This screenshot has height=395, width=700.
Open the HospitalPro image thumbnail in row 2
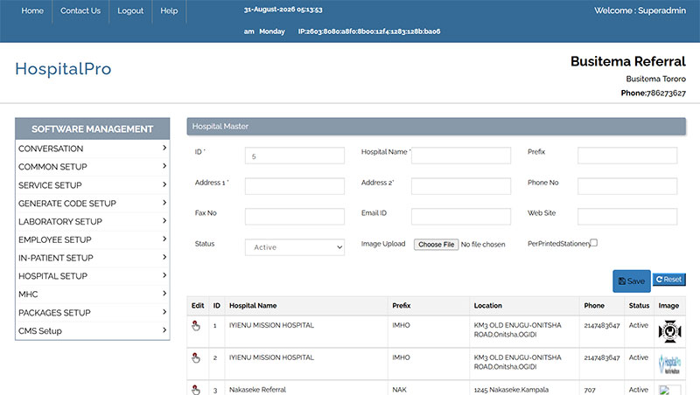click(669, 364)
